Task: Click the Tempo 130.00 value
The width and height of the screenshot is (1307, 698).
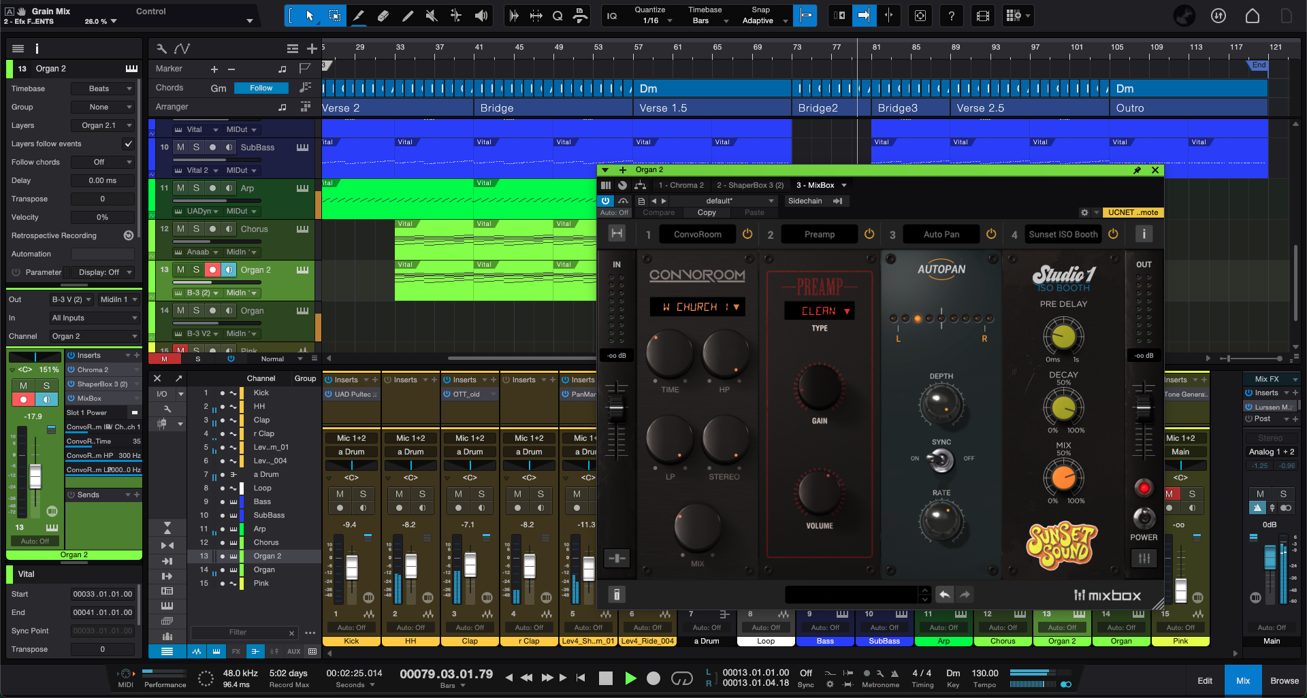Action: pos(985,674)
